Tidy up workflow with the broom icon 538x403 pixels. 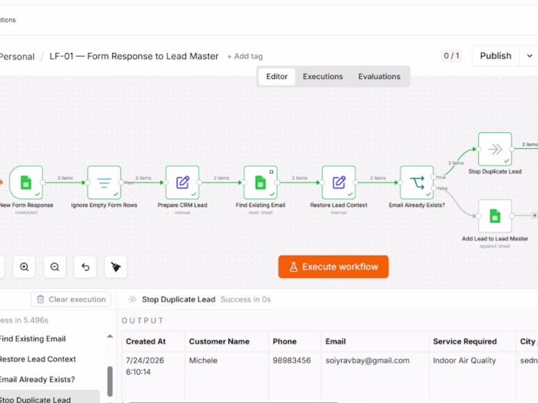pos(115,266)
